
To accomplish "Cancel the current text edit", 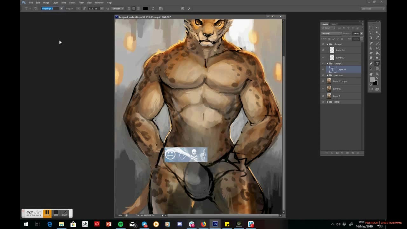I will pyautogui.click(x=182, y=9).
